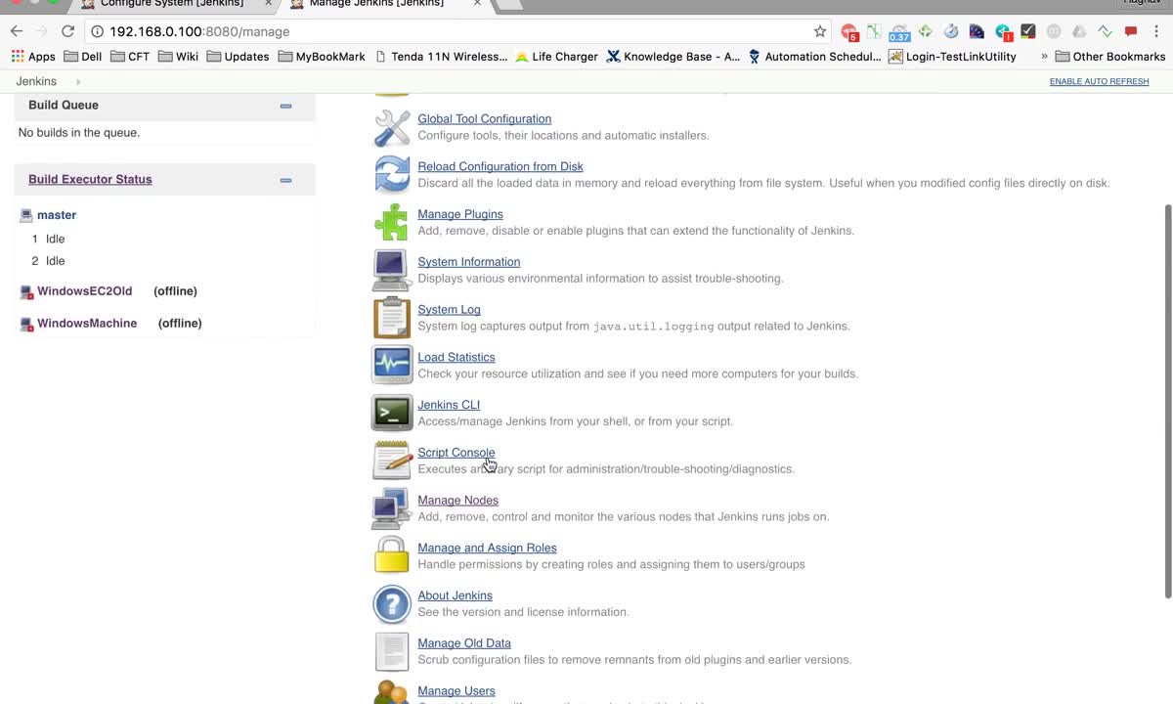Open the Wiki bookmarks folder
Screen dimensions: 1173x704
[x=178, y=57]
